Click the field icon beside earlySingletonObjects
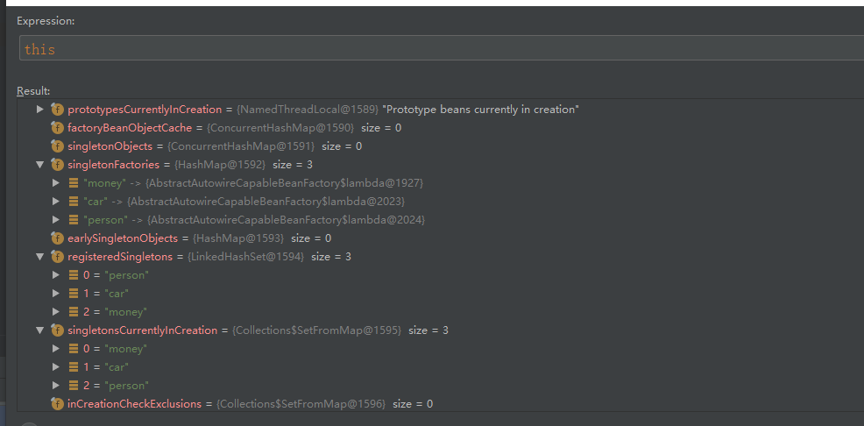The height and width of the screenshot is (426, 864). (57, 238)
